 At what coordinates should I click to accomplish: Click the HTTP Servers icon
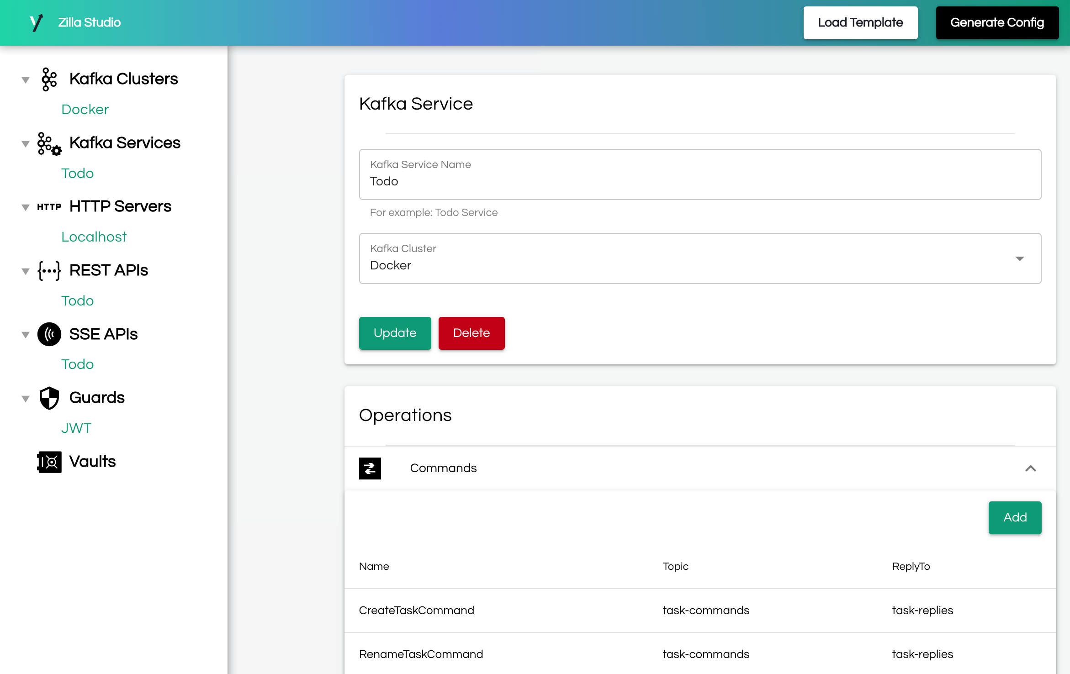[50, 206]
